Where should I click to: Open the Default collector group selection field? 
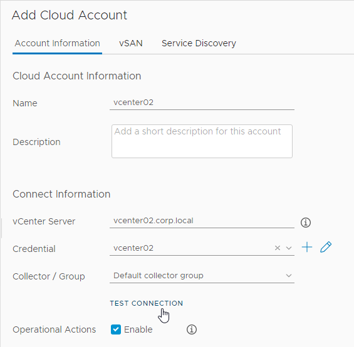coord(202,276)
